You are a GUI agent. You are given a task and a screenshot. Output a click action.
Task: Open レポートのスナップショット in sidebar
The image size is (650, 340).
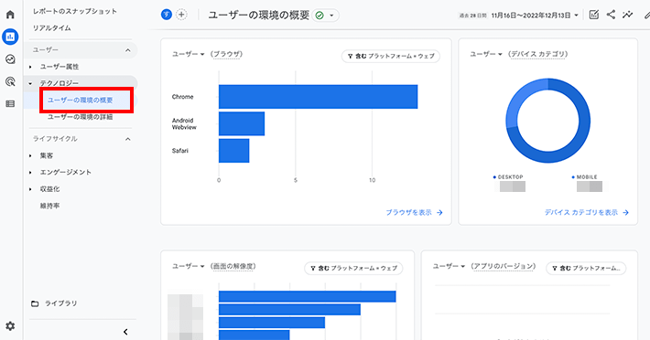[75, 11]
